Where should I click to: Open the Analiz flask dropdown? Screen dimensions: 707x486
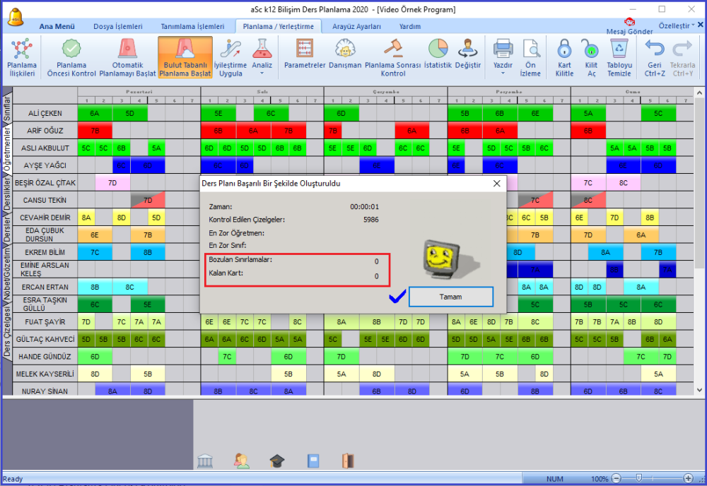pos(262,57)
